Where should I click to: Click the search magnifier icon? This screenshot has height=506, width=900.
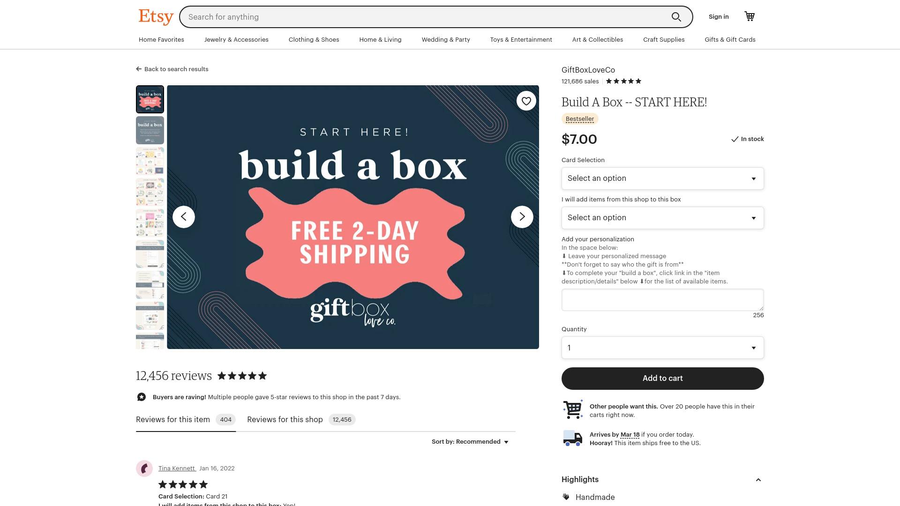point(676,17)
